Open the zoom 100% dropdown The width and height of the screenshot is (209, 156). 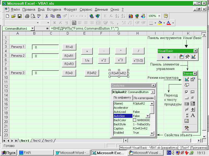159,16
